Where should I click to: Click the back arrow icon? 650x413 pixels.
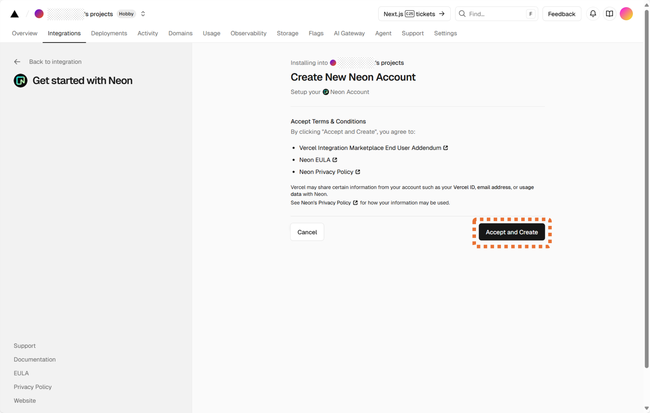pyautogui.click(x=17, y=62)
